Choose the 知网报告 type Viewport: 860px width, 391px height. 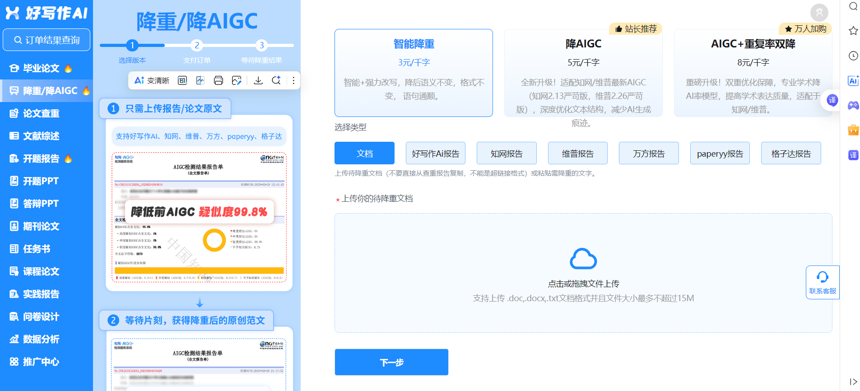point(507,153)
